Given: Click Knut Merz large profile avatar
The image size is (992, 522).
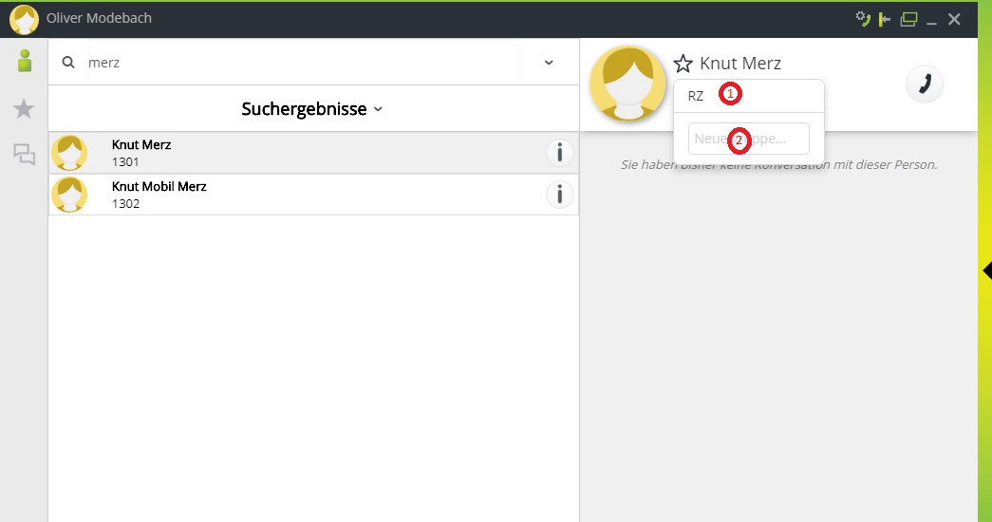Looking at the screenshot, I should (627, 84).
